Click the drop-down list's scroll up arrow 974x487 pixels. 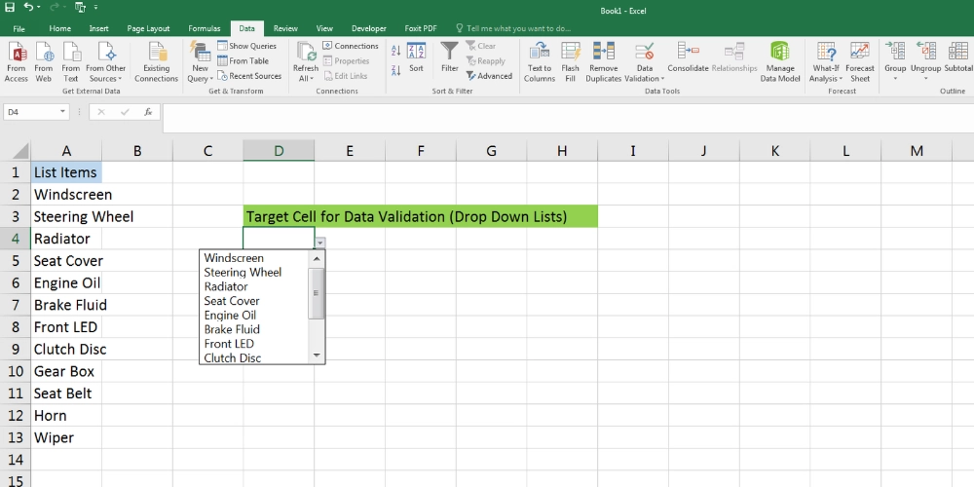pos(317,258)
